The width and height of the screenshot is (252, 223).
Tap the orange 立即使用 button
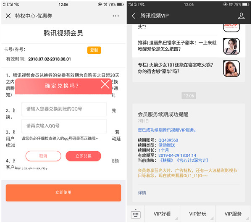(63, 193)
